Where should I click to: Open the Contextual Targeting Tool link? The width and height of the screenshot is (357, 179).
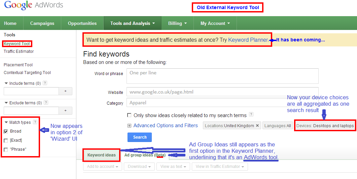click(x=27, y=73)
